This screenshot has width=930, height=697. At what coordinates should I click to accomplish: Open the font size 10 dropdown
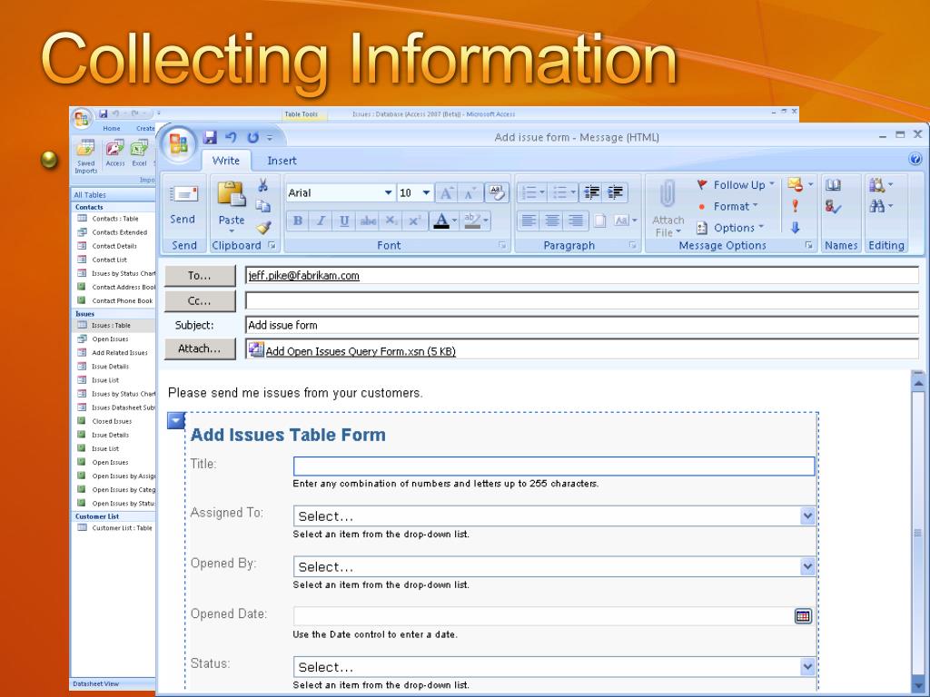426,192
